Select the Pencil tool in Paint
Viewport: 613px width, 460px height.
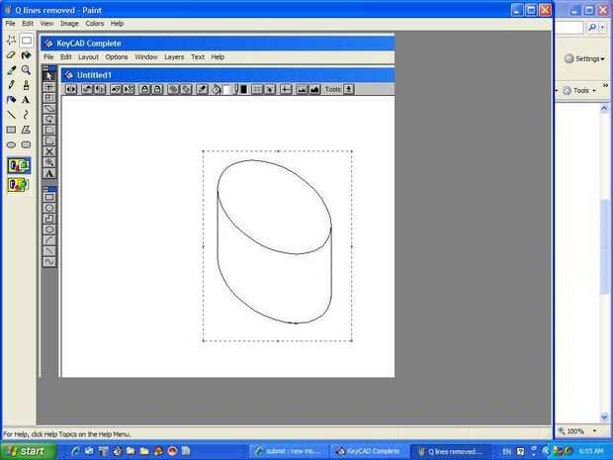point(11,85)
